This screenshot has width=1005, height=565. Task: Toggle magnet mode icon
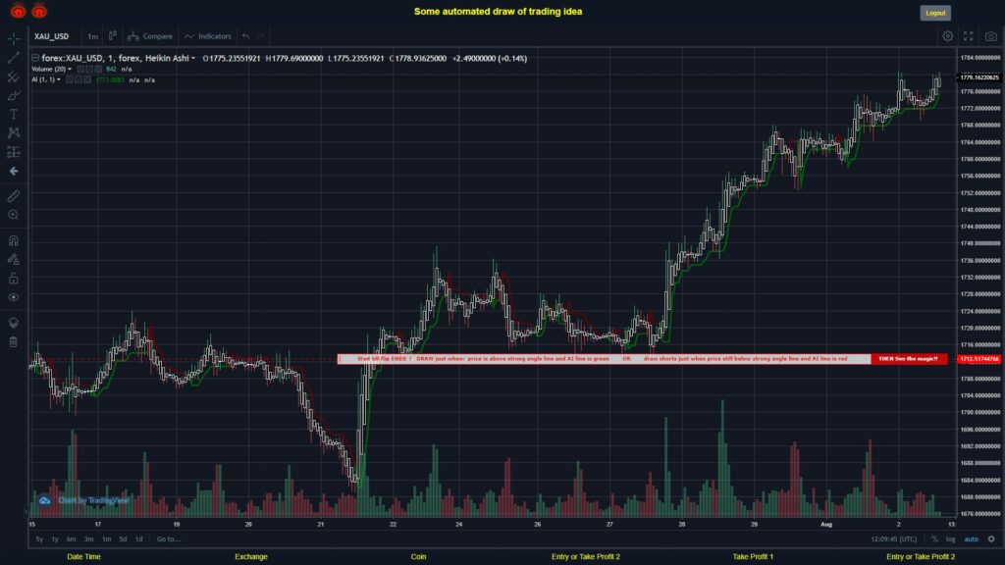[14, 241]
